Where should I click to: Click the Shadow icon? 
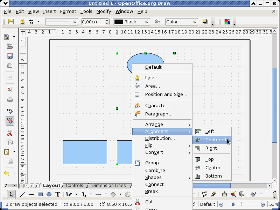click(x=205, y=21)
